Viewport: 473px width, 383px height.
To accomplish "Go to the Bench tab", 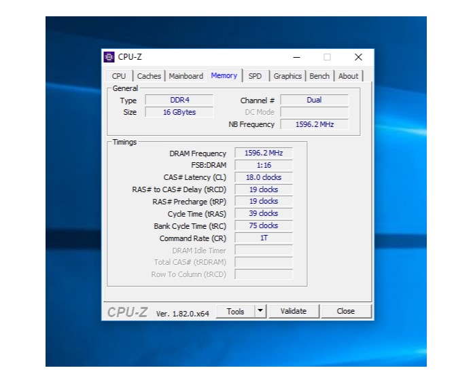I will pos(319,76).
